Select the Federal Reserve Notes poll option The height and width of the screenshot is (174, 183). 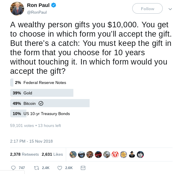tap(45, 82)
